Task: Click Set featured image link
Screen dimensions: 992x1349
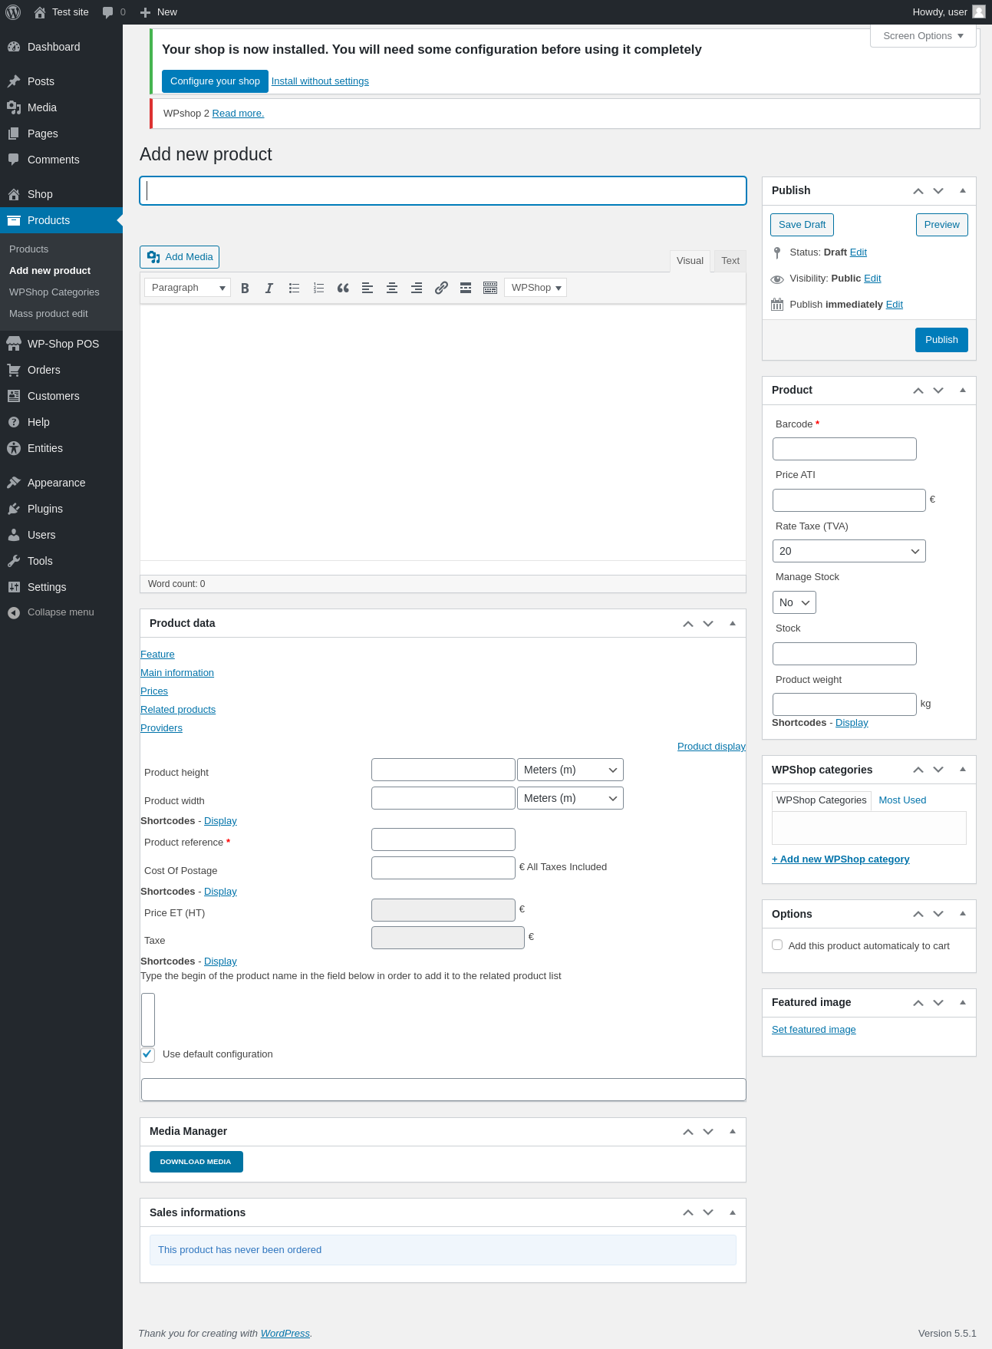Action: tap(813, 1030)
